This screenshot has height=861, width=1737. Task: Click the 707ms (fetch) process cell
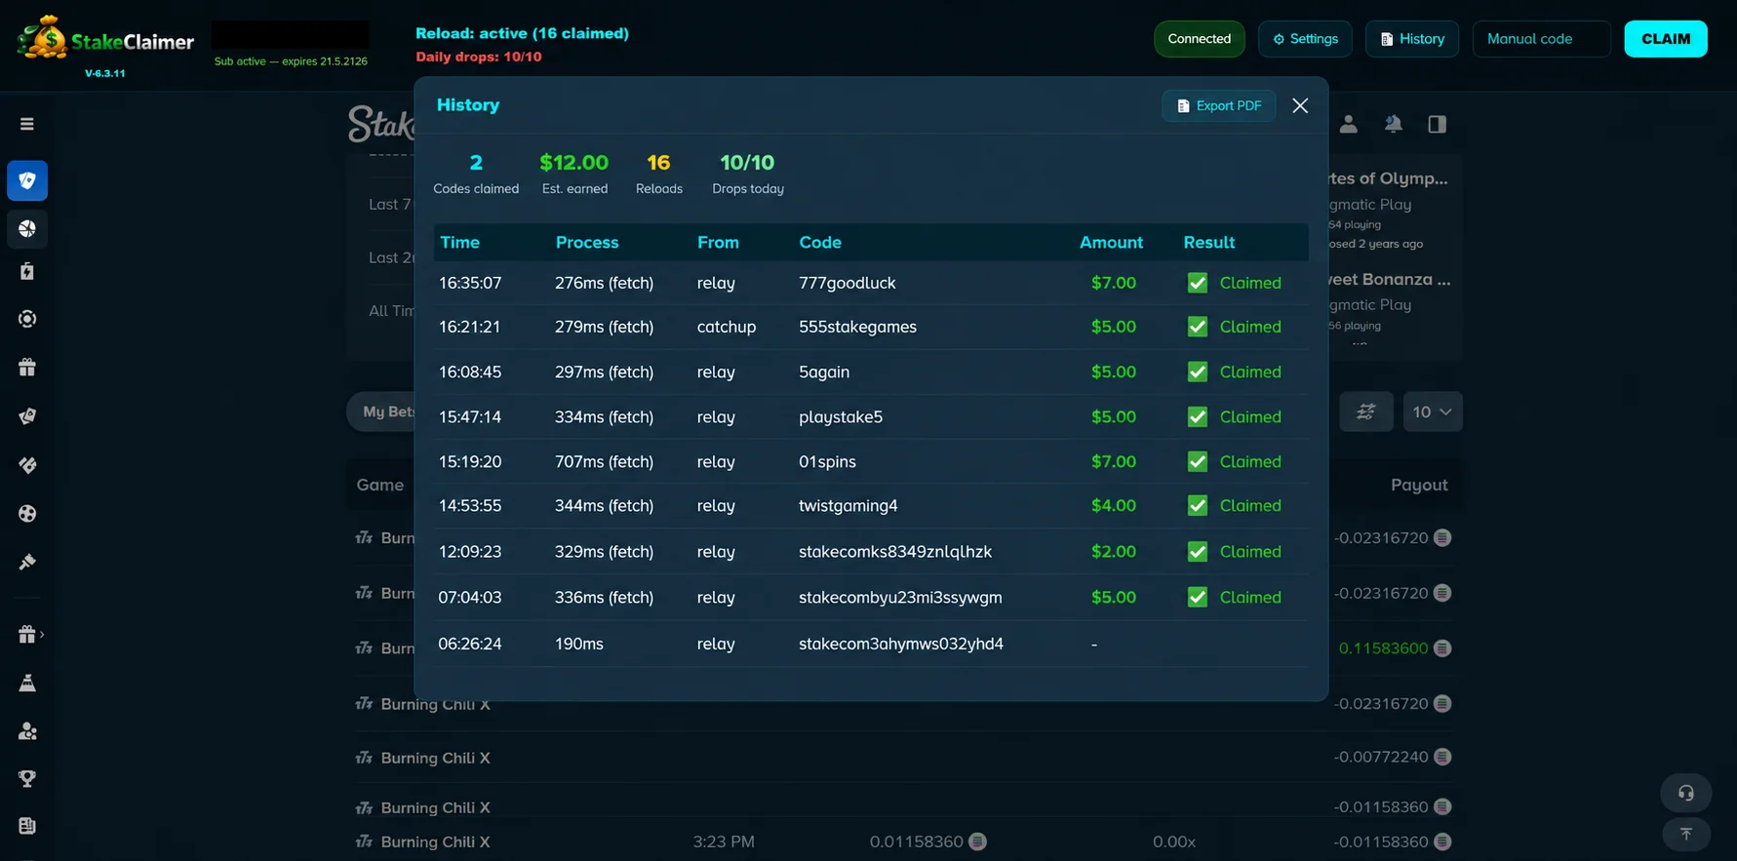point(604,461)
